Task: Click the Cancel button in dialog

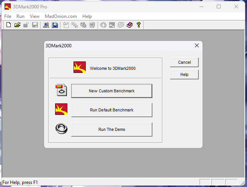Action: click(x=184, y=62)
